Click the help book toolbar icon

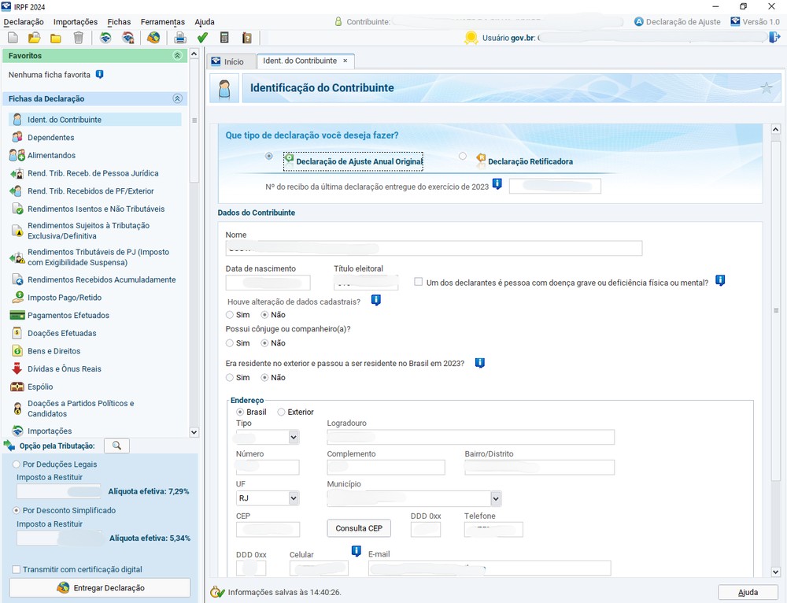coord(246,38)
